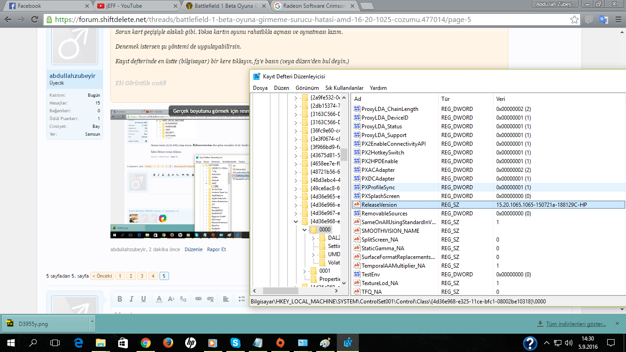Click the Rapor Et link
This screenshot has height=352, width=626.
216,249
